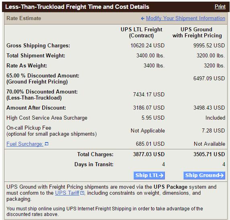
Task: Click popup icon beside Fuel Surcharge
Action: click(x=47, y=144)
